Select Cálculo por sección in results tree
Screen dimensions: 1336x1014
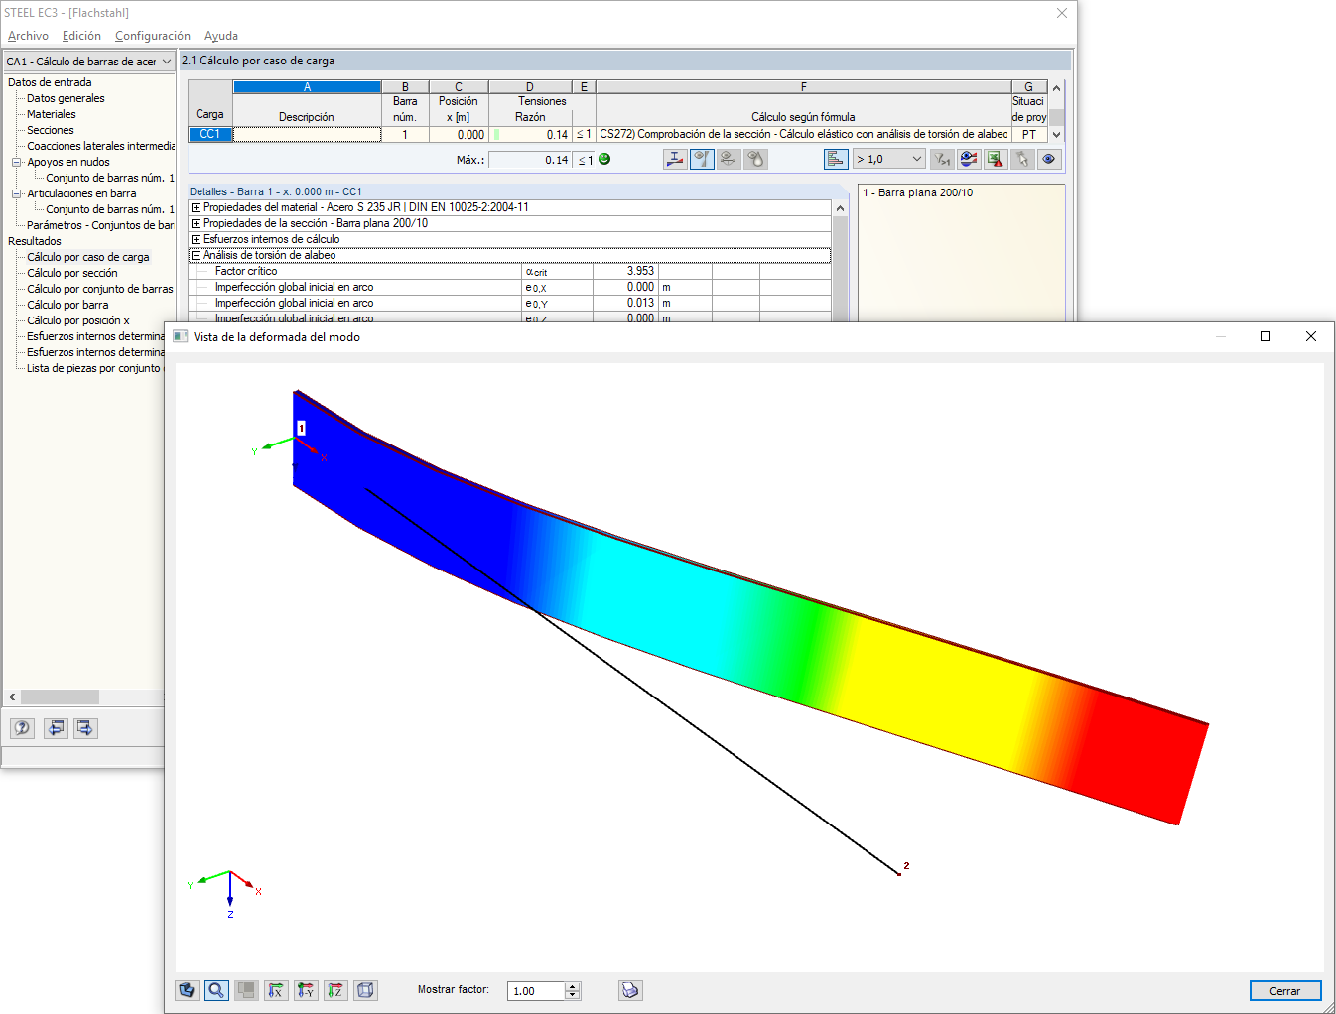(70, 272)
